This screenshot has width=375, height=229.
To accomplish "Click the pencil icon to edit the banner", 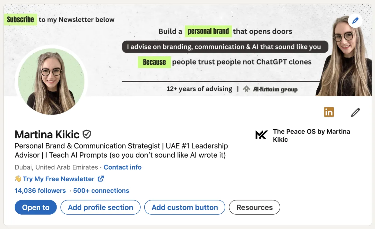I will pos(355,20).
